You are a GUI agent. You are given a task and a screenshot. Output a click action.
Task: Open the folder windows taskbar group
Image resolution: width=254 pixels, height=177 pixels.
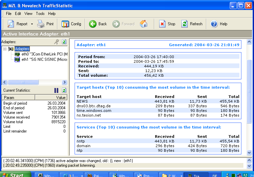tap(171, 175)
